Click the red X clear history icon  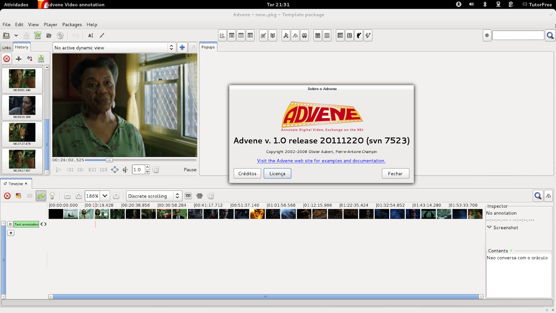pos(7,58)
